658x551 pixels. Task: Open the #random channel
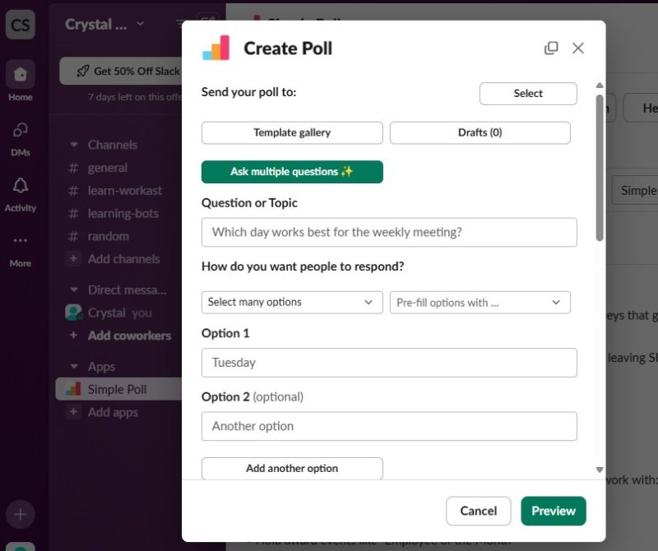[106, 236]
